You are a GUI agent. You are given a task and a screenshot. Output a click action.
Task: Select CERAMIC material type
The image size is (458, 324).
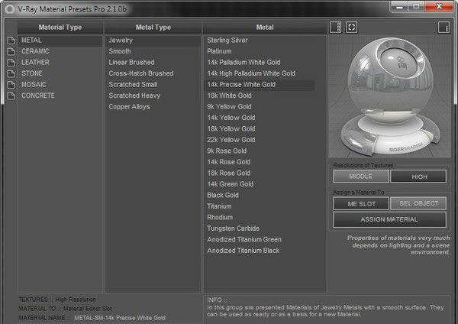click(60, 51)
